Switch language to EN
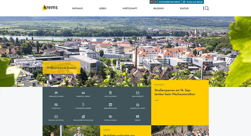Screen dimensions: 251x136 tap(155, 2)
